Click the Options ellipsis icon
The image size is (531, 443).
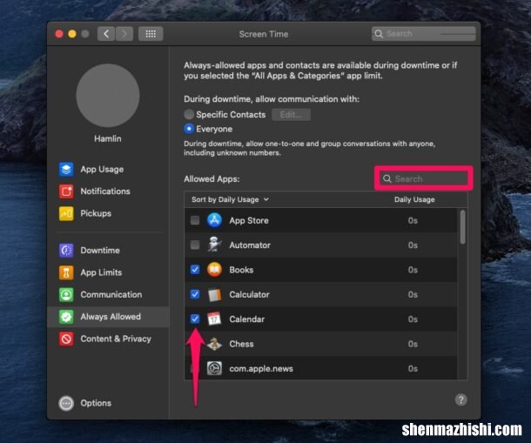(x=66, y=403)
